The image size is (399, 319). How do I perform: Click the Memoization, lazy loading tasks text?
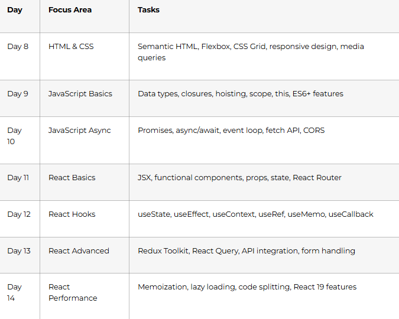[247, 287]
